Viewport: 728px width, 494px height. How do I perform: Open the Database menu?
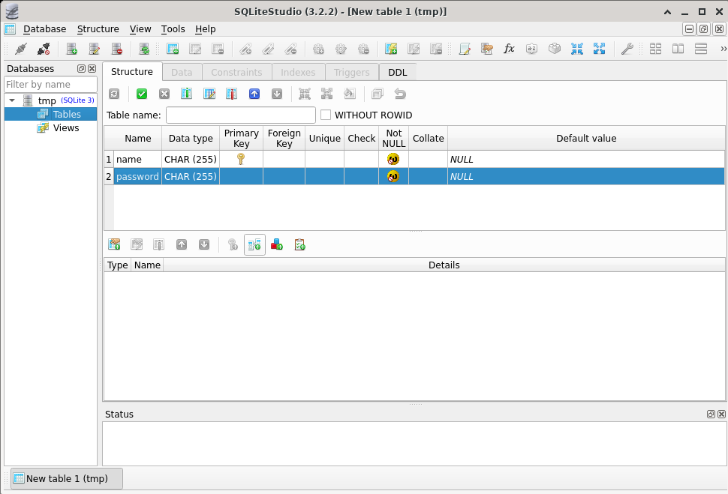(x=44, y=28)
